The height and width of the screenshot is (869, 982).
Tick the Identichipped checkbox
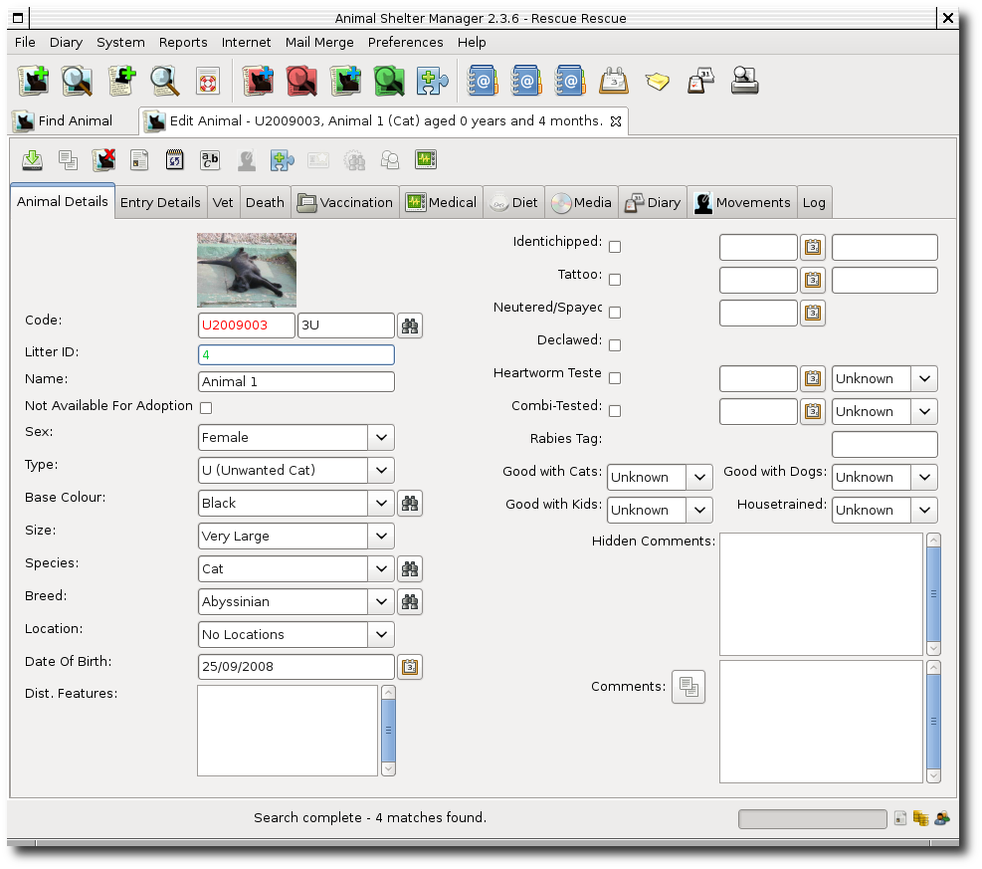615,247
